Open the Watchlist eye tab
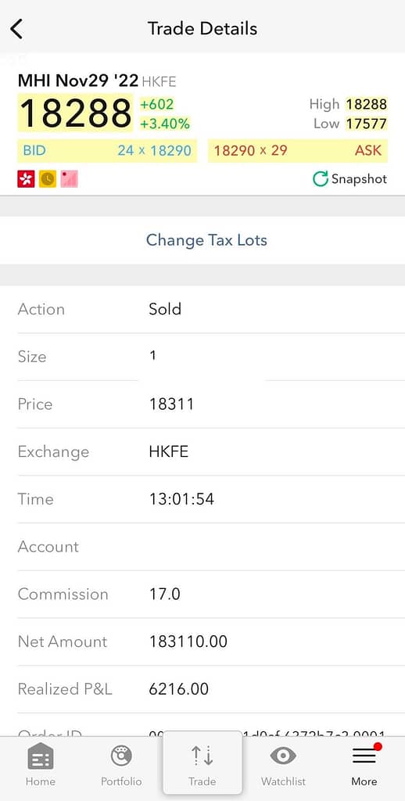405x801 pixels. [283, 765]
